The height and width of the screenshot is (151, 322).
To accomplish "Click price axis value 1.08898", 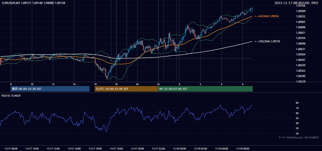I will click(300, 27).
